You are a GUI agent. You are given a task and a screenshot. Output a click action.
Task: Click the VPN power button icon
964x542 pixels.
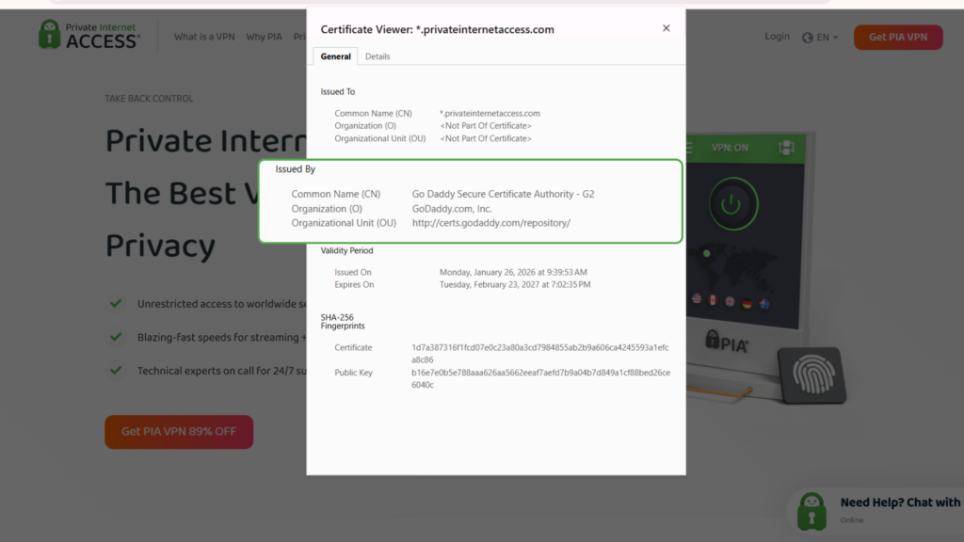(732, 204)
